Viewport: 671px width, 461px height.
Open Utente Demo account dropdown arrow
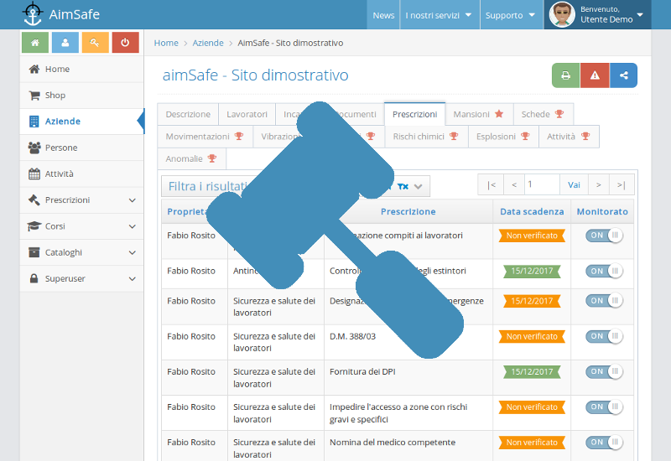(x=640, y=14)
